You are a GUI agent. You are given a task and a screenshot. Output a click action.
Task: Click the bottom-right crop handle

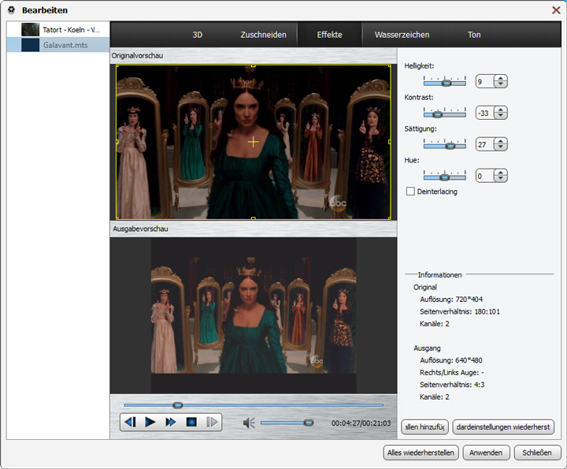point(390,218)
